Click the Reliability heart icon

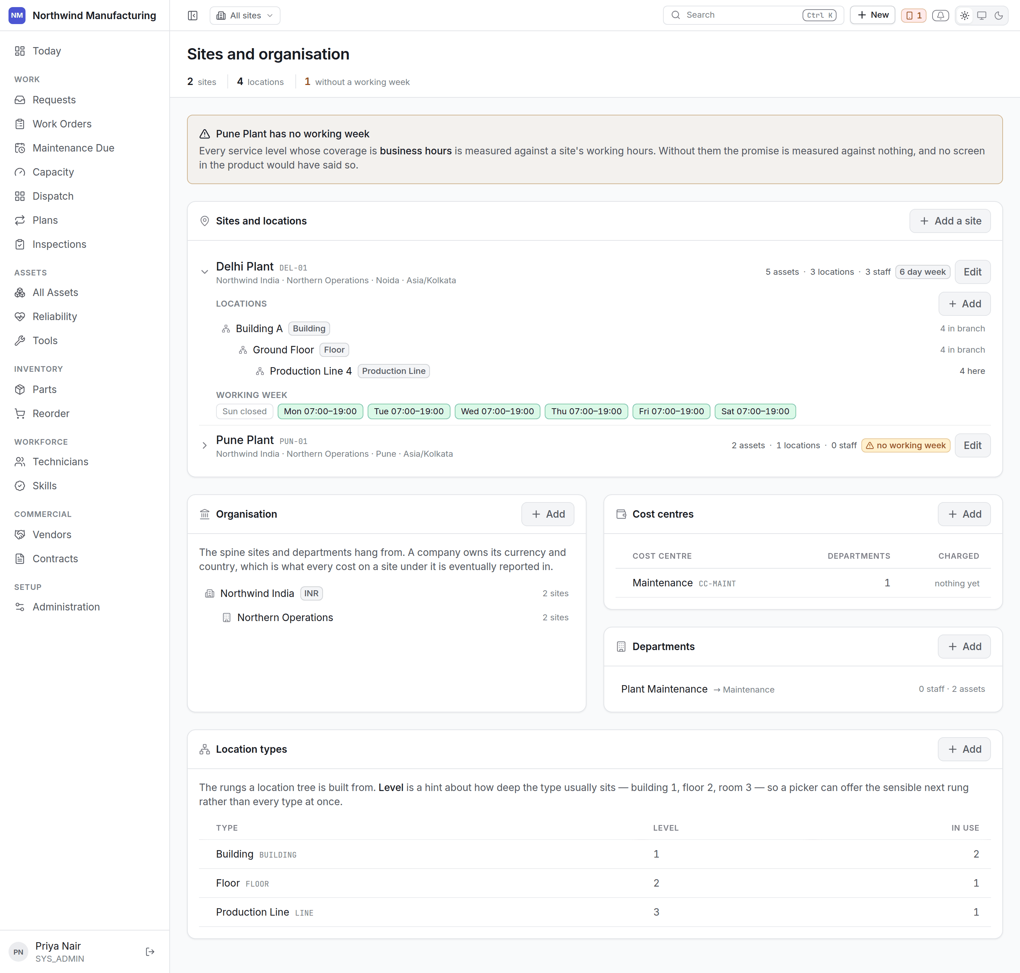click(20, 317)
